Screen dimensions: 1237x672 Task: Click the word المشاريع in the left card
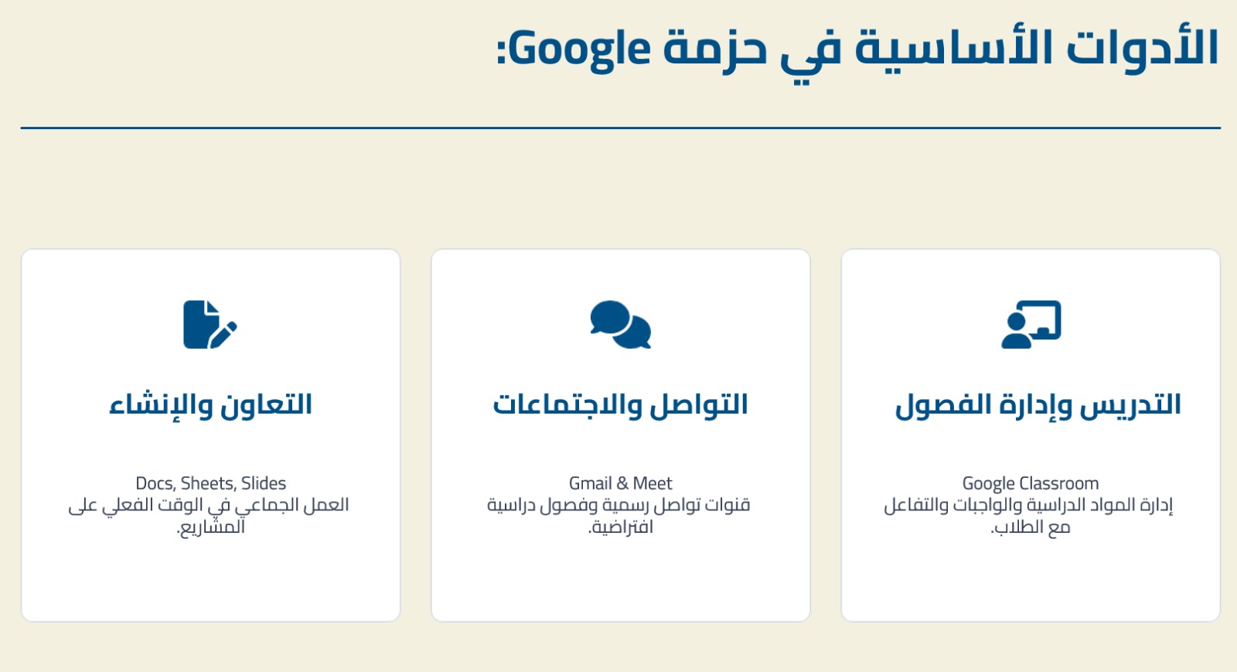[x=211, y=527]
